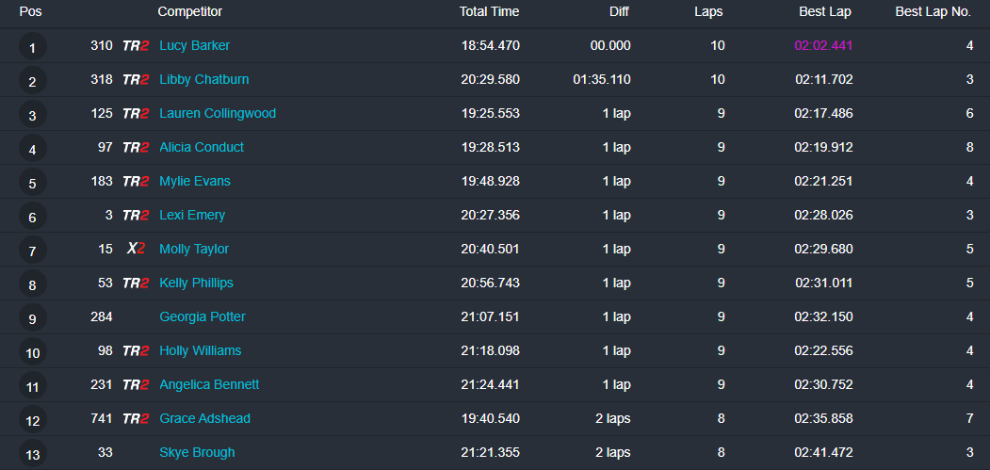Open Lauren Collingwood's competitor page
Screen dimensions: 990x470
pos(218,113)
